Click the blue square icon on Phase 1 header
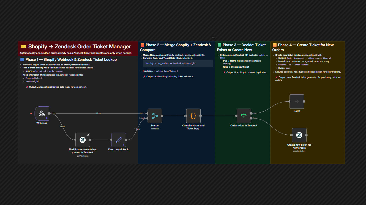The image size is (366, 205). coord(22,59)
